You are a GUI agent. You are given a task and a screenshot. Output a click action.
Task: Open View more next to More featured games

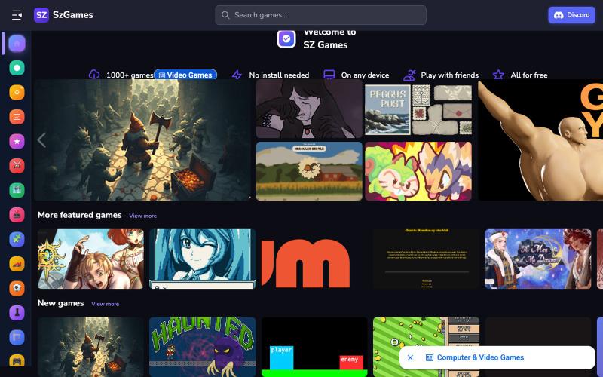pos(142,216)
